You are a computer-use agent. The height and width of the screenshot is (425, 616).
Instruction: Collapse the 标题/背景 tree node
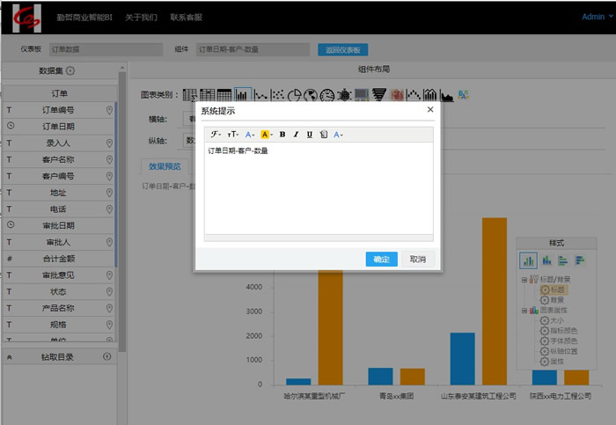(524, 280)
